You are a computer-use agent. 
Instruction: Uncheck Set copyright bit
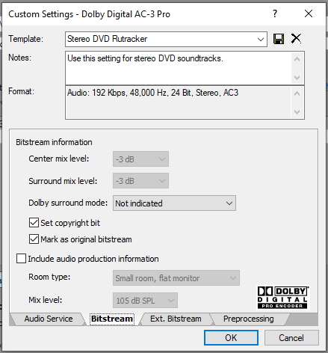tap(34, 223)
